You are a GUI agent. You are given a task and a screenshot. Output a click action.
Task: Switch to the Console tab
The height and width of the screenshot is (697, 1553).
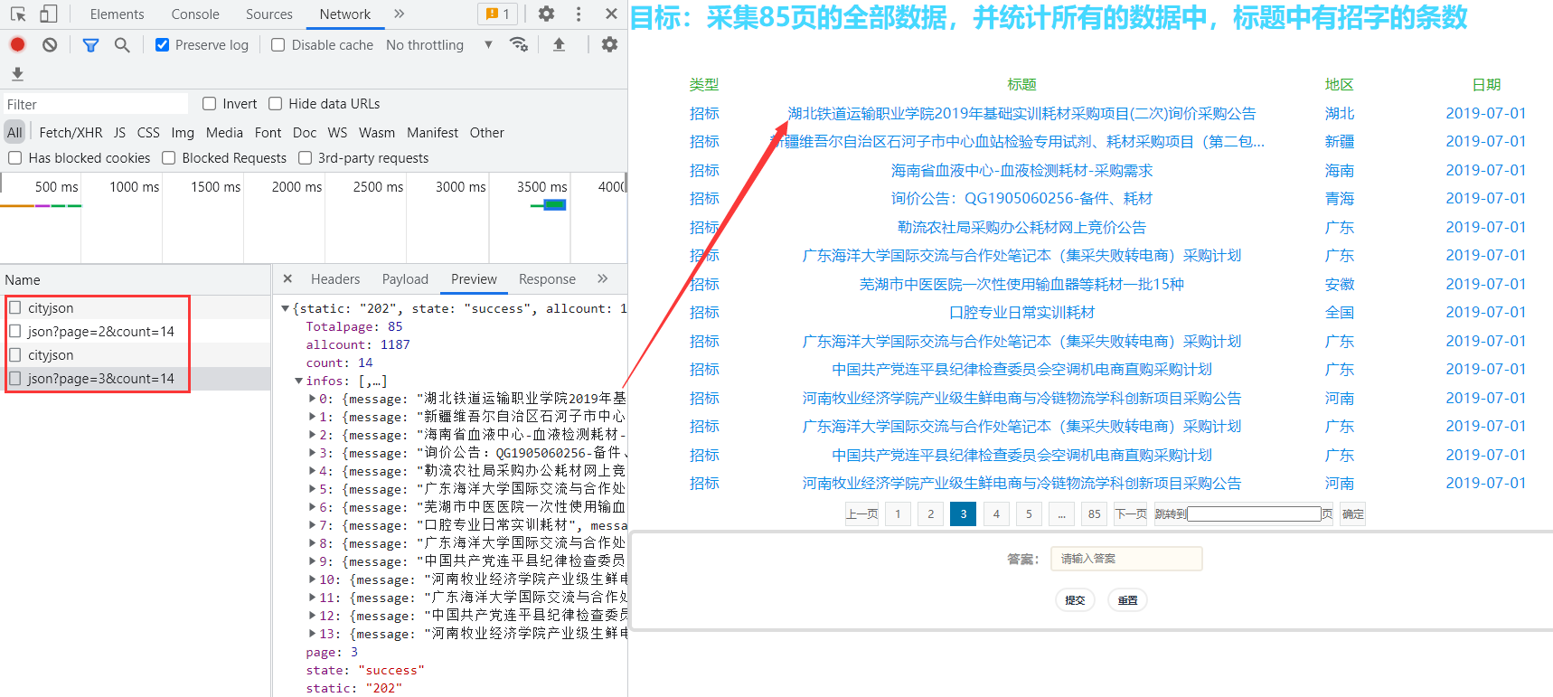coord(195,14)
